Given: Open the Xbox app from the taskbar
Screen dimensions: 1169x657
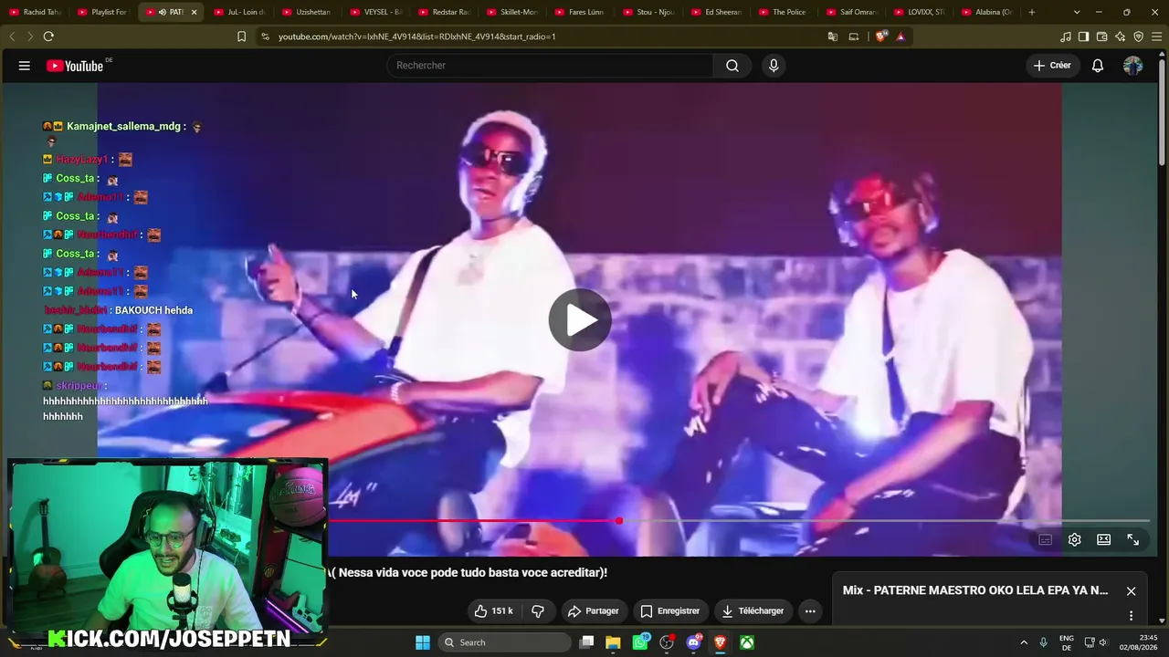Looking at the screenshot, I should pos(747,642).
